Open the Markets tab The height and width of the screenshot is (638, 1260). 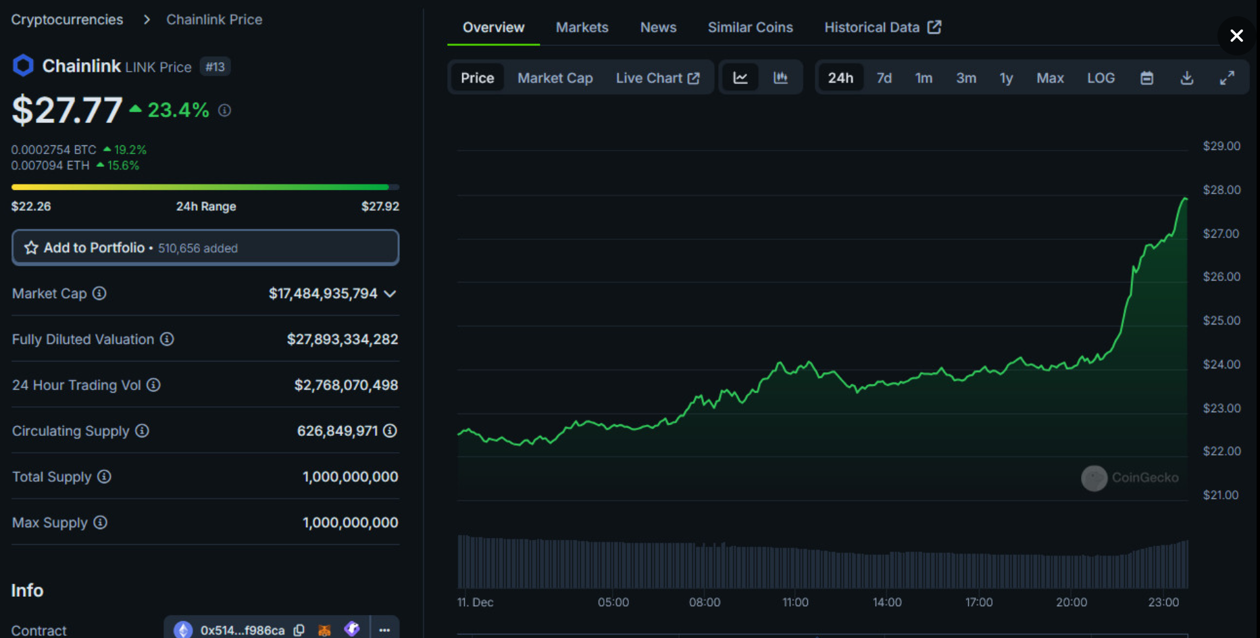click(x=582, y=27)
